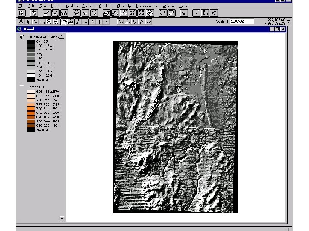Click the black 0 - 155 swatch
This screenshot has height=231, width=309.
31,41
